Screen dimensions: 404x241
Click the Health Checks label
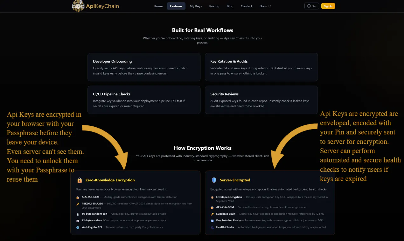pos(225,227)
